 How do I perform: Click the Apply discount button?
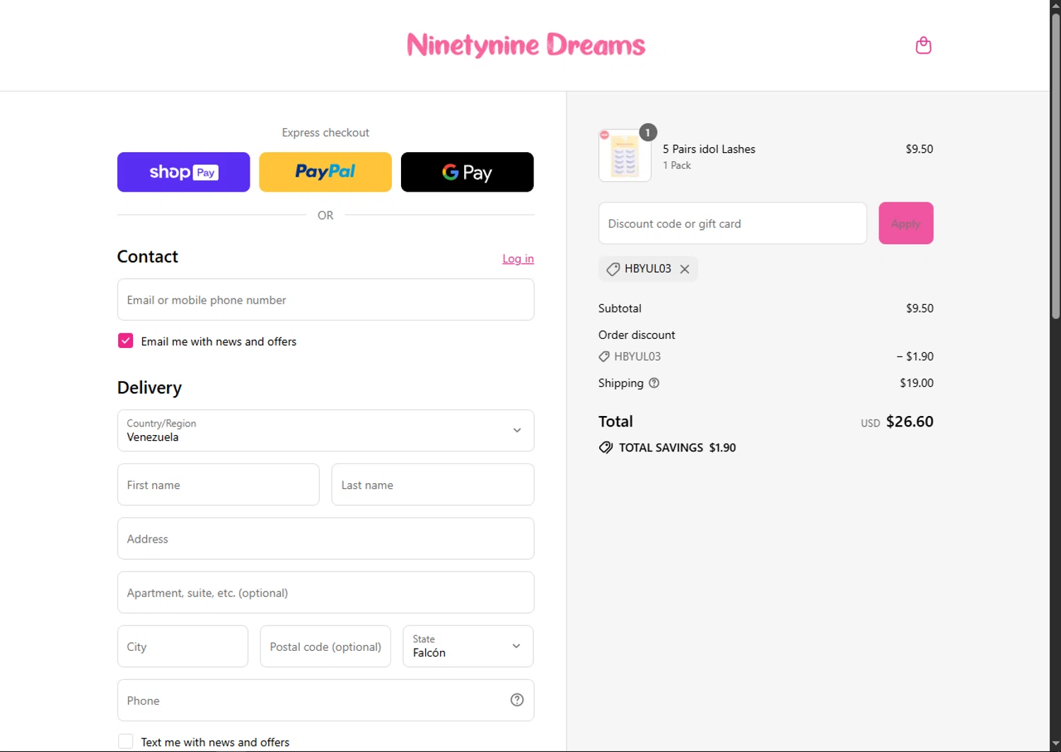point(905,224)
